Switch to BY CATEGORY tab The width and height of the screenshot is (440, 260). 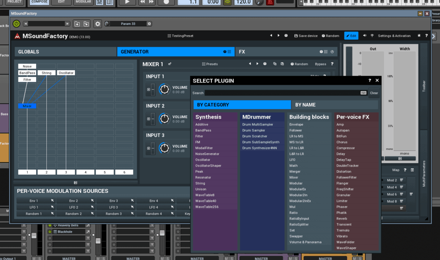[242, 105]
